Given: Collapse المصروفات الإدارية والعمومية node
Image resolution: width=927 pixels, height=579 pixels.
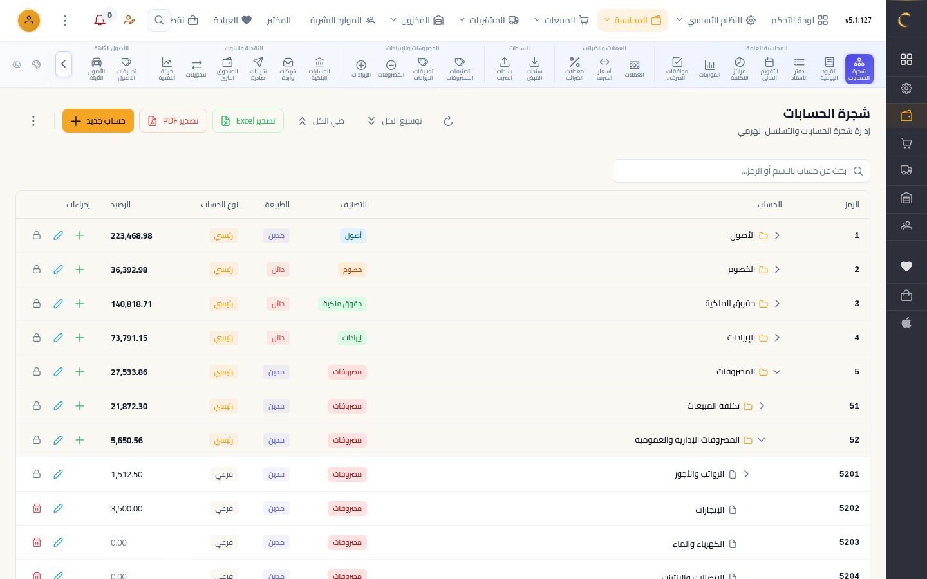Looking at the screenshot, I should (762, 440).
